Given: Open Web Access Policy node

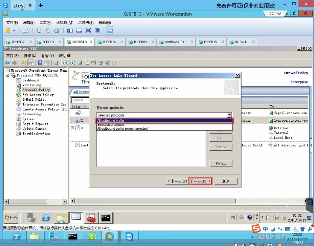Looking at the screenshot, I should click(x=38, y=95).
